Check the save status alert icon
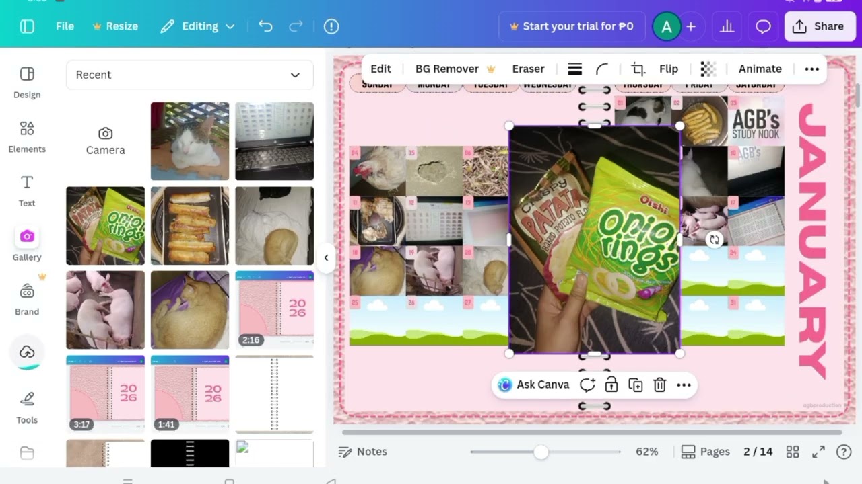The height and width of the screenshot is (484, 862). point(331,26)
